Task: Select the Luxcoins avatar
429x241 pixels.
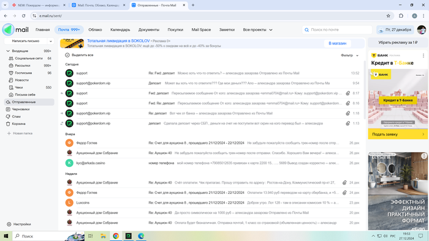Action: click(69, 202)
